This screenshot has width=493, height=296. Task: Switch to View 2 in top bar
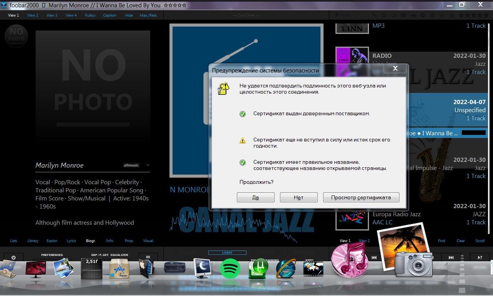(33, 15)
